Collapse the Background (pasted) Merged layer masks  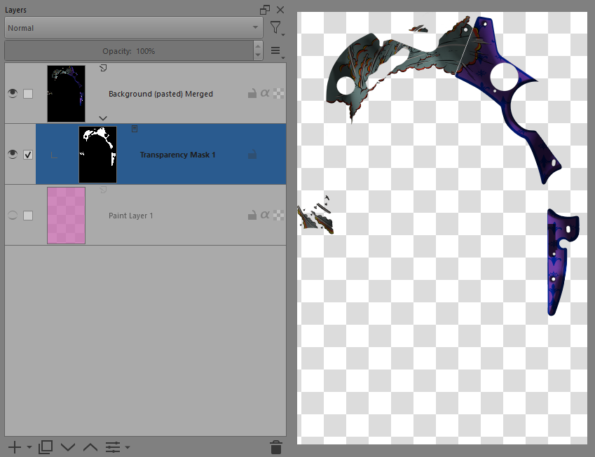coord(103,118)
